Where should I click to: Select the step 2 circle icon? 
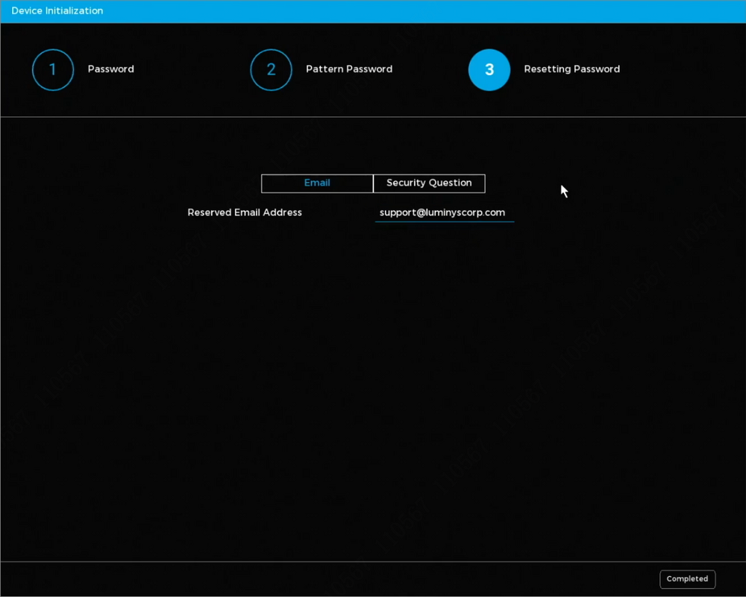click(x=271, y=70)
